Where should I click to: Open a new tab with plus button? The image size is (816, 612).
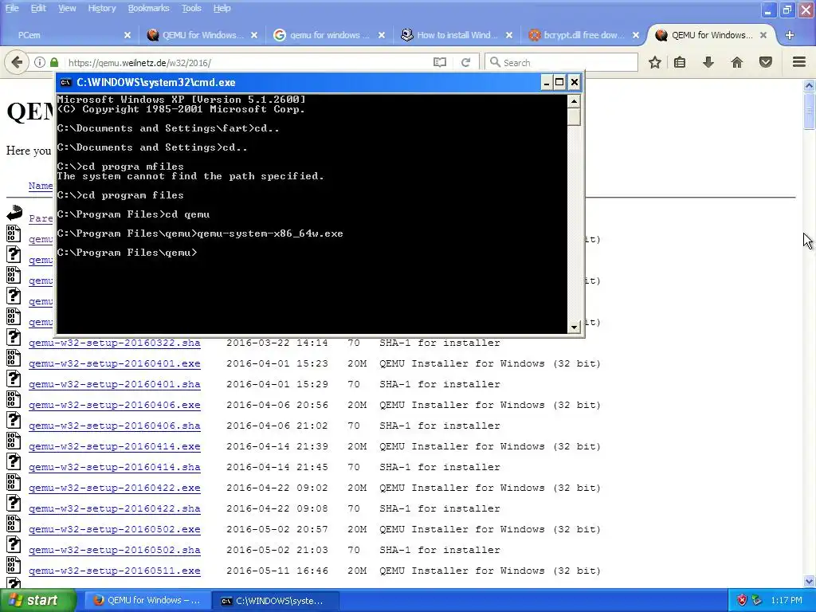[790, 35]
